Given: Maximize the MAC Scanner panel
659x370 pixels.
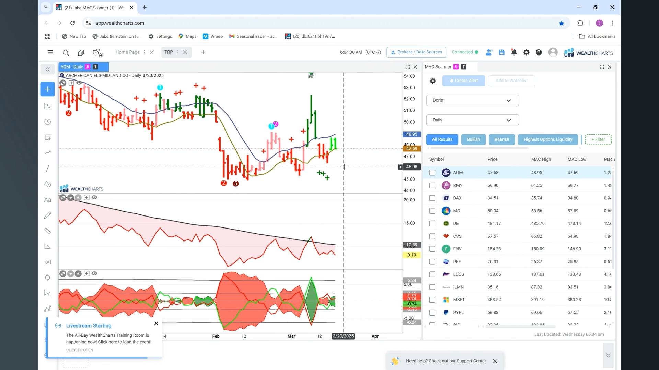Looking at the screenshot, I should click(x=602, y=67).
